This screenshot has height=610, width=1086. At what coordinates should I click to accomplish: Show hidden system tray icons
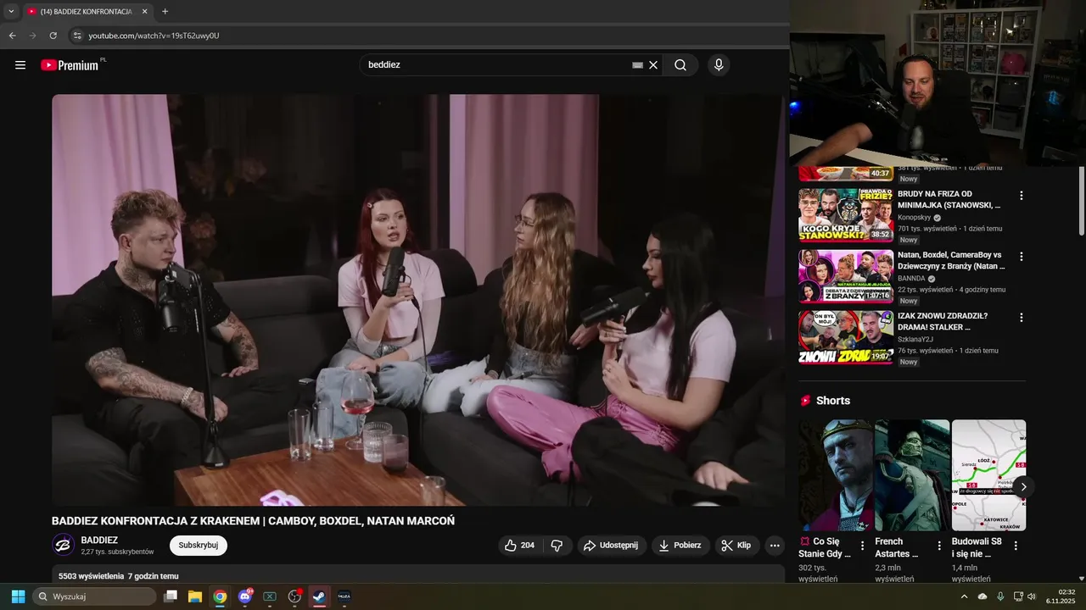coord(964,596)
